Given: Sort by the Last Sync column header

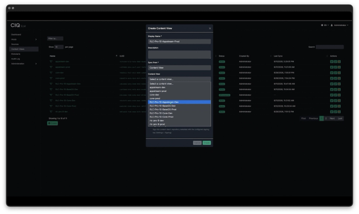Looking at the screenshot, I should click(x=278, y=56).
